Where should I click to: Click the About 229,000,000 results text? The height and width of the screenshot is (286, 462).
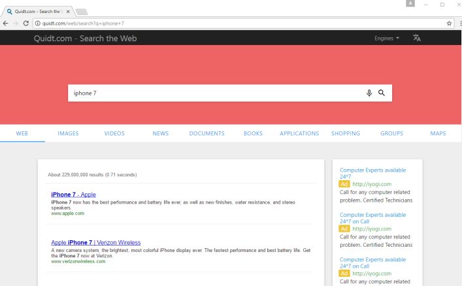click(x=92, y=174)
